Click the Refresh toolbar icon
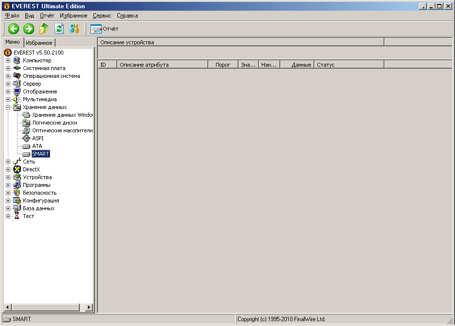455x326 pixels. (x=59, y=29)
